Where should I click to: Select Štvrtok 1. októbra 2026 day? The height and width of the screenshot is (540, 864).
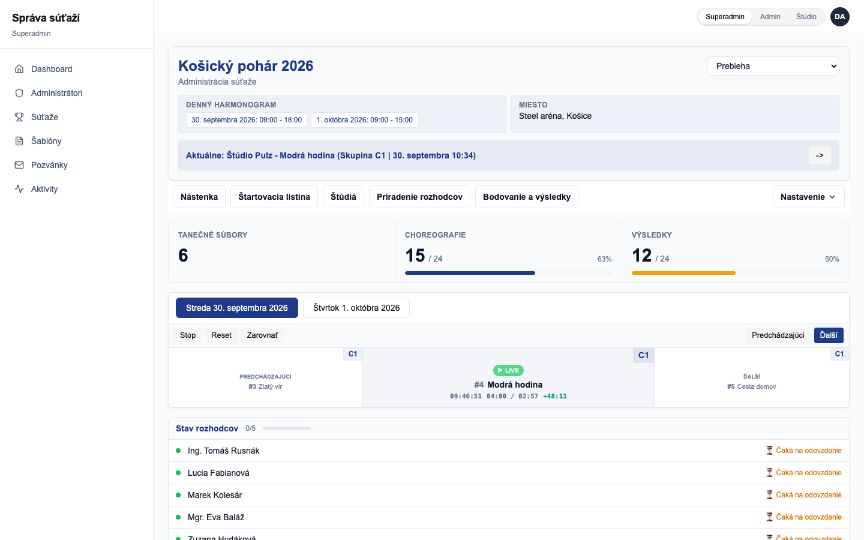(x=356, y=308)
